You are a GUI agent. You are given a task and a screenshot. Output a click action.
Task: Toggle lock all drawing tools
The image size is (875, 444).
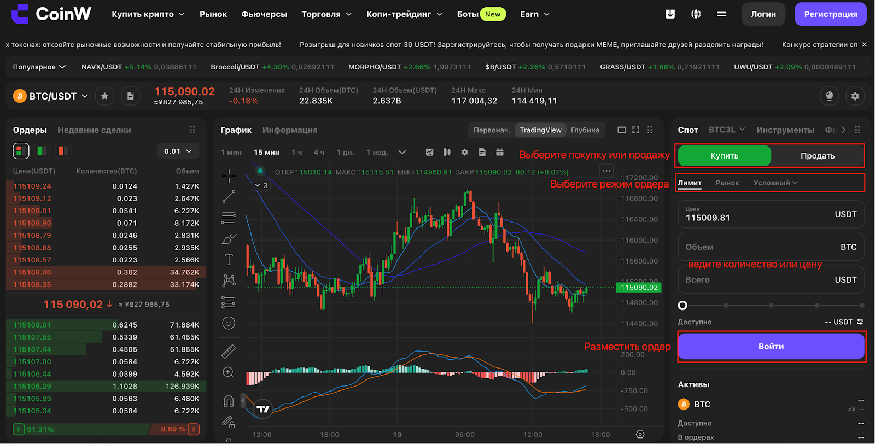[x=229, y=422]
